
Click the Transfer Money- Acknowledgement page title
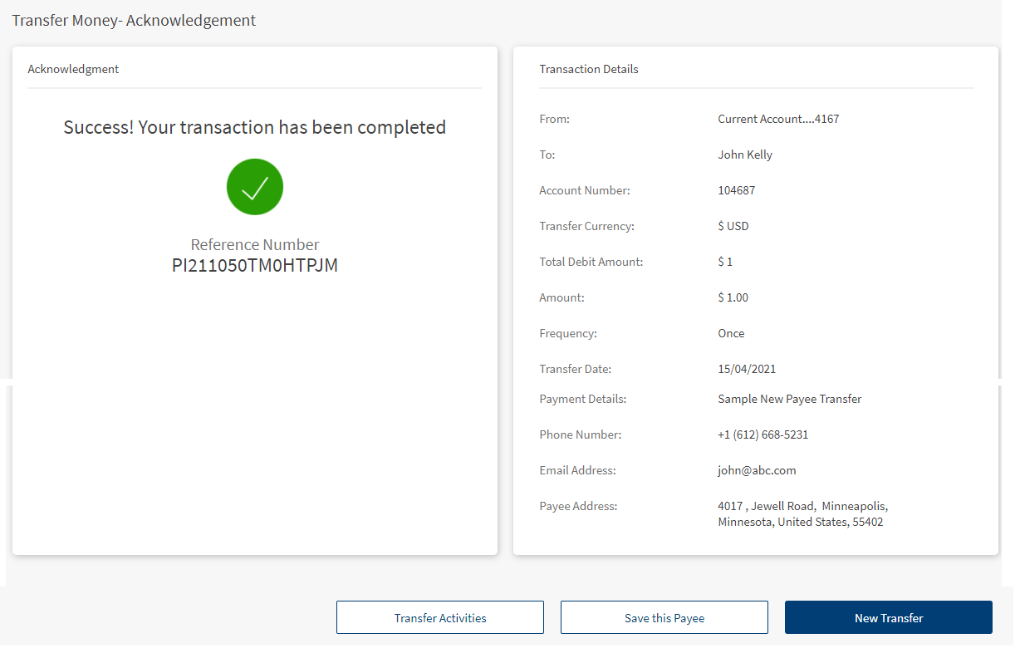coord(134,20)
